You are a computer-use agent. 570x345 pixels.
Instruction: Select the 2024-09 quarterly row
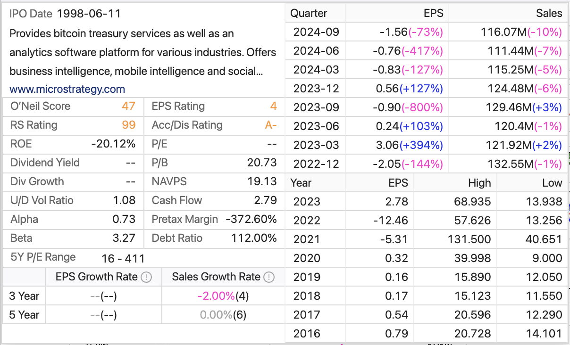point(425,32)
